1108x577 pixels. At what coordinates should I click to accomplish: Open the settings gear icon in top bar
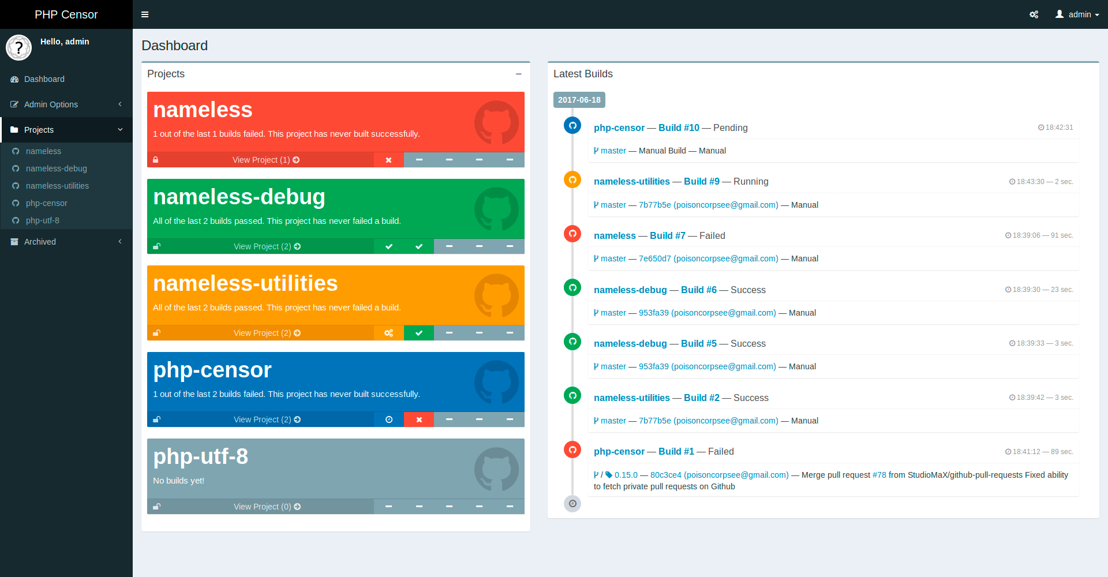click(1034, 14)
